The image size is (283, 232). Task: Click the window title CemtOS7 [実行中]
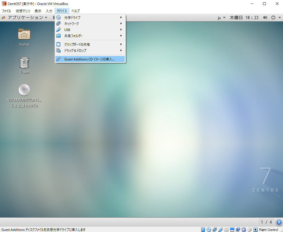[x=21, y=4]
